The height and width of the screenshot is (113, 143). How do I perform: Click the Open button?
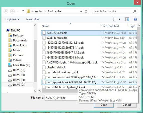click(x=104, y=105)
